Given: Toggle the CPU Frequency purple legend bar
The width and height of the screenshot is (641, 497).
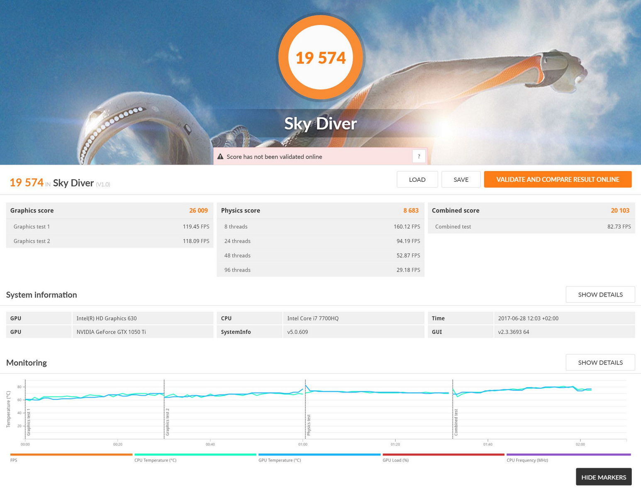Looking at the screenshot, I should pyautogui.click(x=568, y=455).
